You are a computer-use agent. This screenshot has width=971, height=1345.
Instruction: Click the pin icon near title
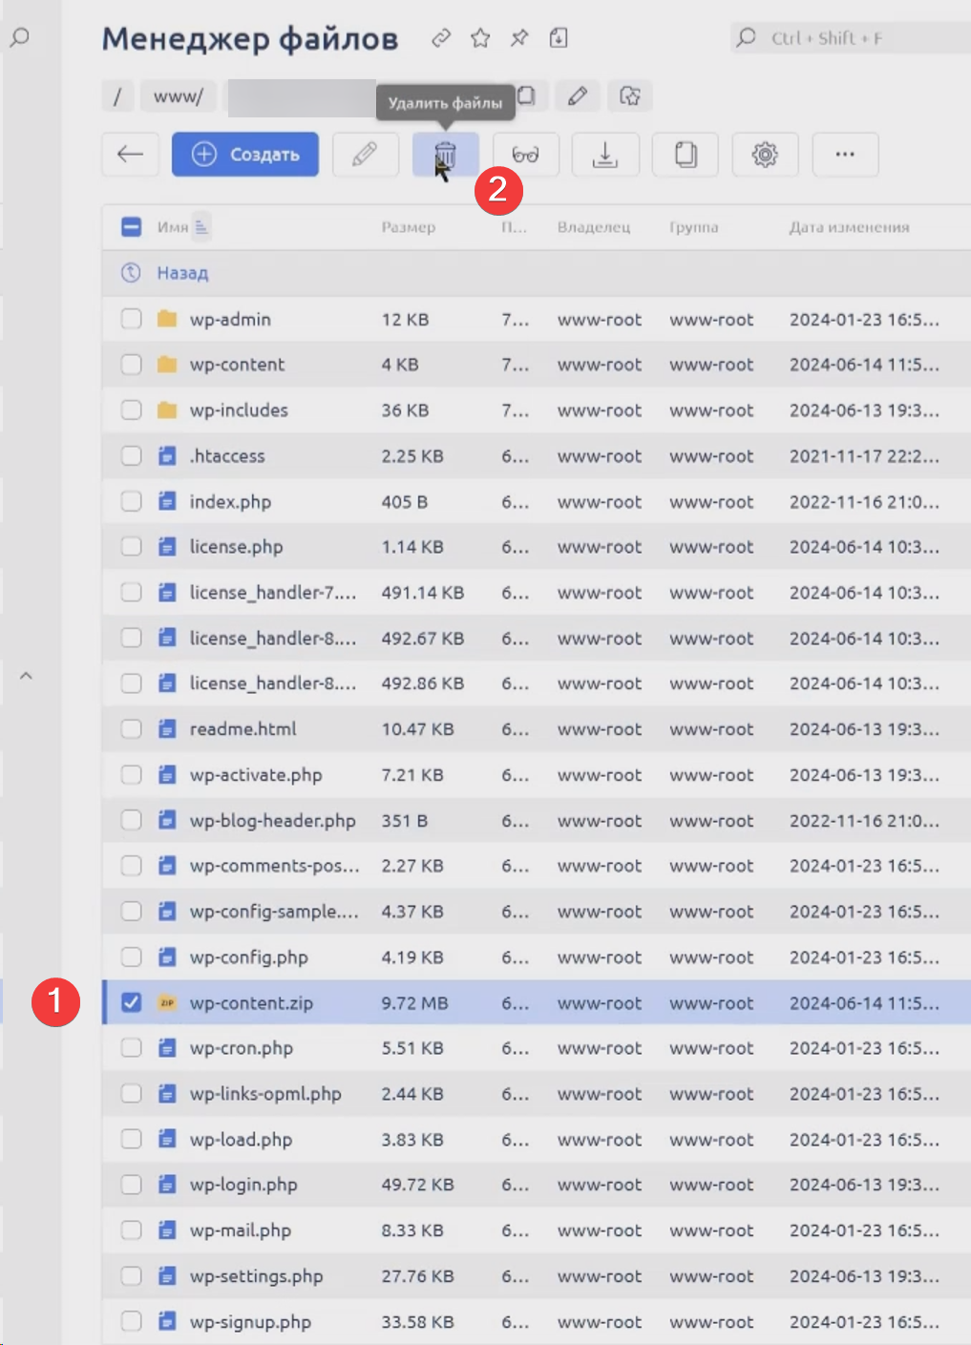(x=519, y=38)
